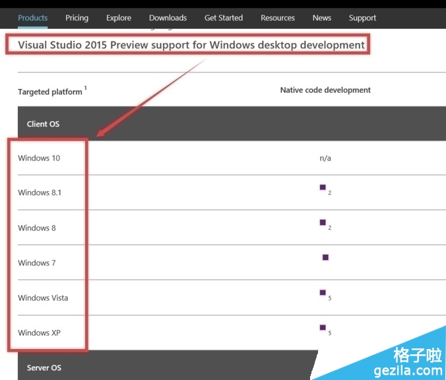
Task: Click the purple support marker for Windows Vista
Action: (323, 292)
